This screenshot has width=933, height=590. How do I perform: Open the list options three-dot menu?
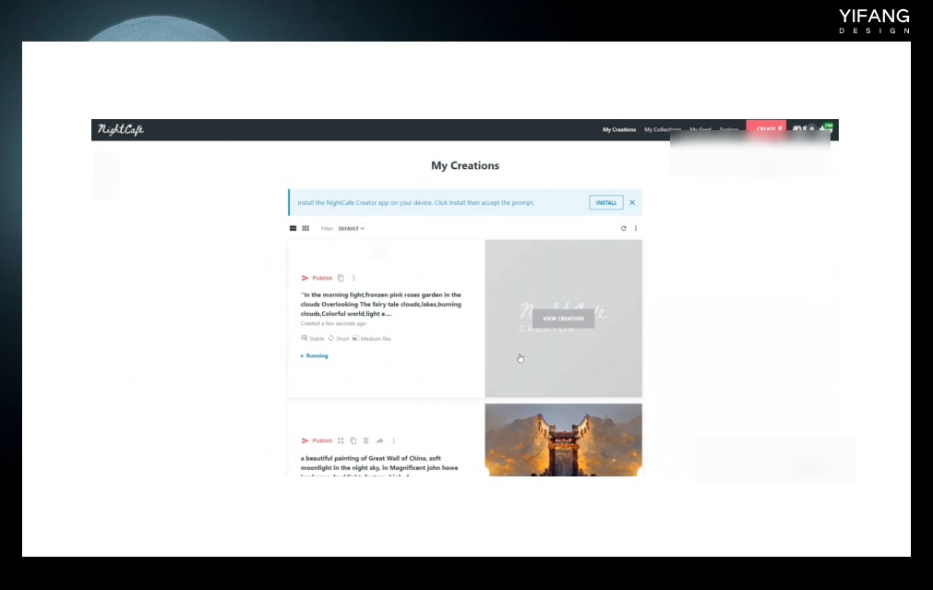(635, 228)
